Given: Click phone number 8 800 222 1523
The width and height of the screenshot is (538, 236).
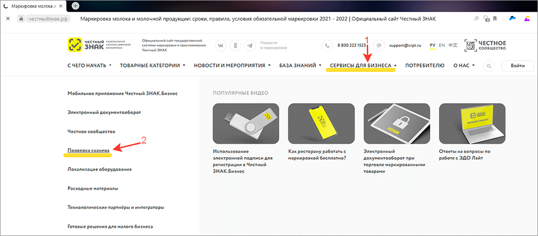Looking at the screenshot, I should [x=351, y=45].
